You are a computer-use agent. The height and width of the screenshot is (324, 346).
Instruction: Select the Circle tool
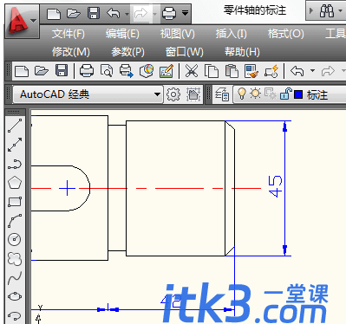(x=15, y=239)
